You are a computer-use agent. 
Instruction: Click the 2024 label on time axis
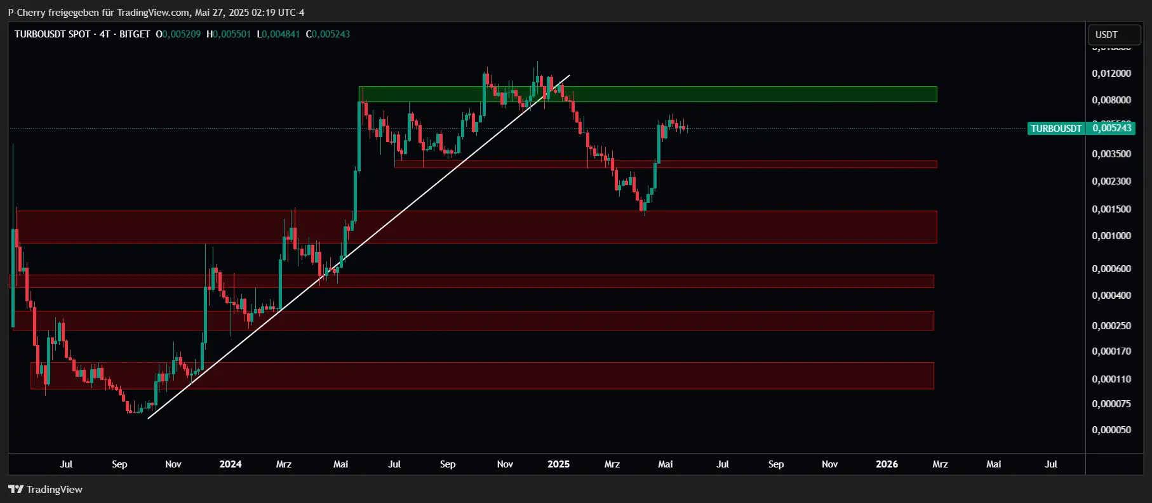pyautogui.click(x=231, y=464)
